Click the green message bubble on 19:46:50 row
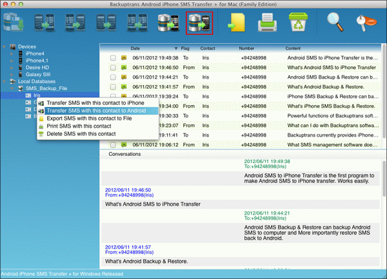Screen dimensions: 387x279 (x=124, y=67)
